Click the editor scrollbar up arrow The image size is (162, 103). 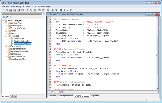point(157,18)
